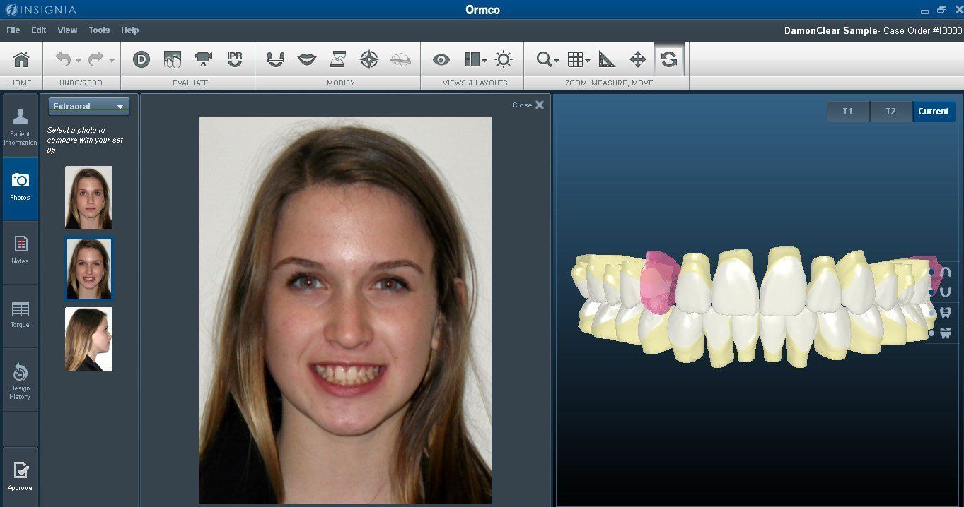Screen dimensions: 964x507
Task: Redo the last action
Action: (x=95, y=59)
